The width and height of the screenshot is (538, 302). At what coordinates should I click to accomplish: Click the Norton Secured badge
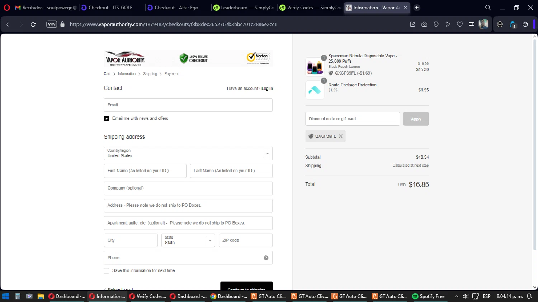click(x=258, y=58)
